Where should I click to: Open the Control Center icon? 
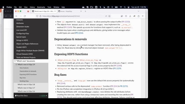click(x=129, y=7)
